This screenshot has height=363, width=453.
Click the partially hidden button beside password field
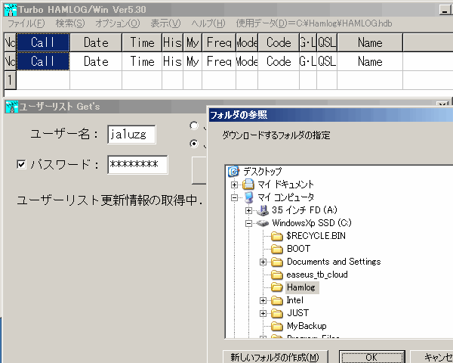coord(199,170)
